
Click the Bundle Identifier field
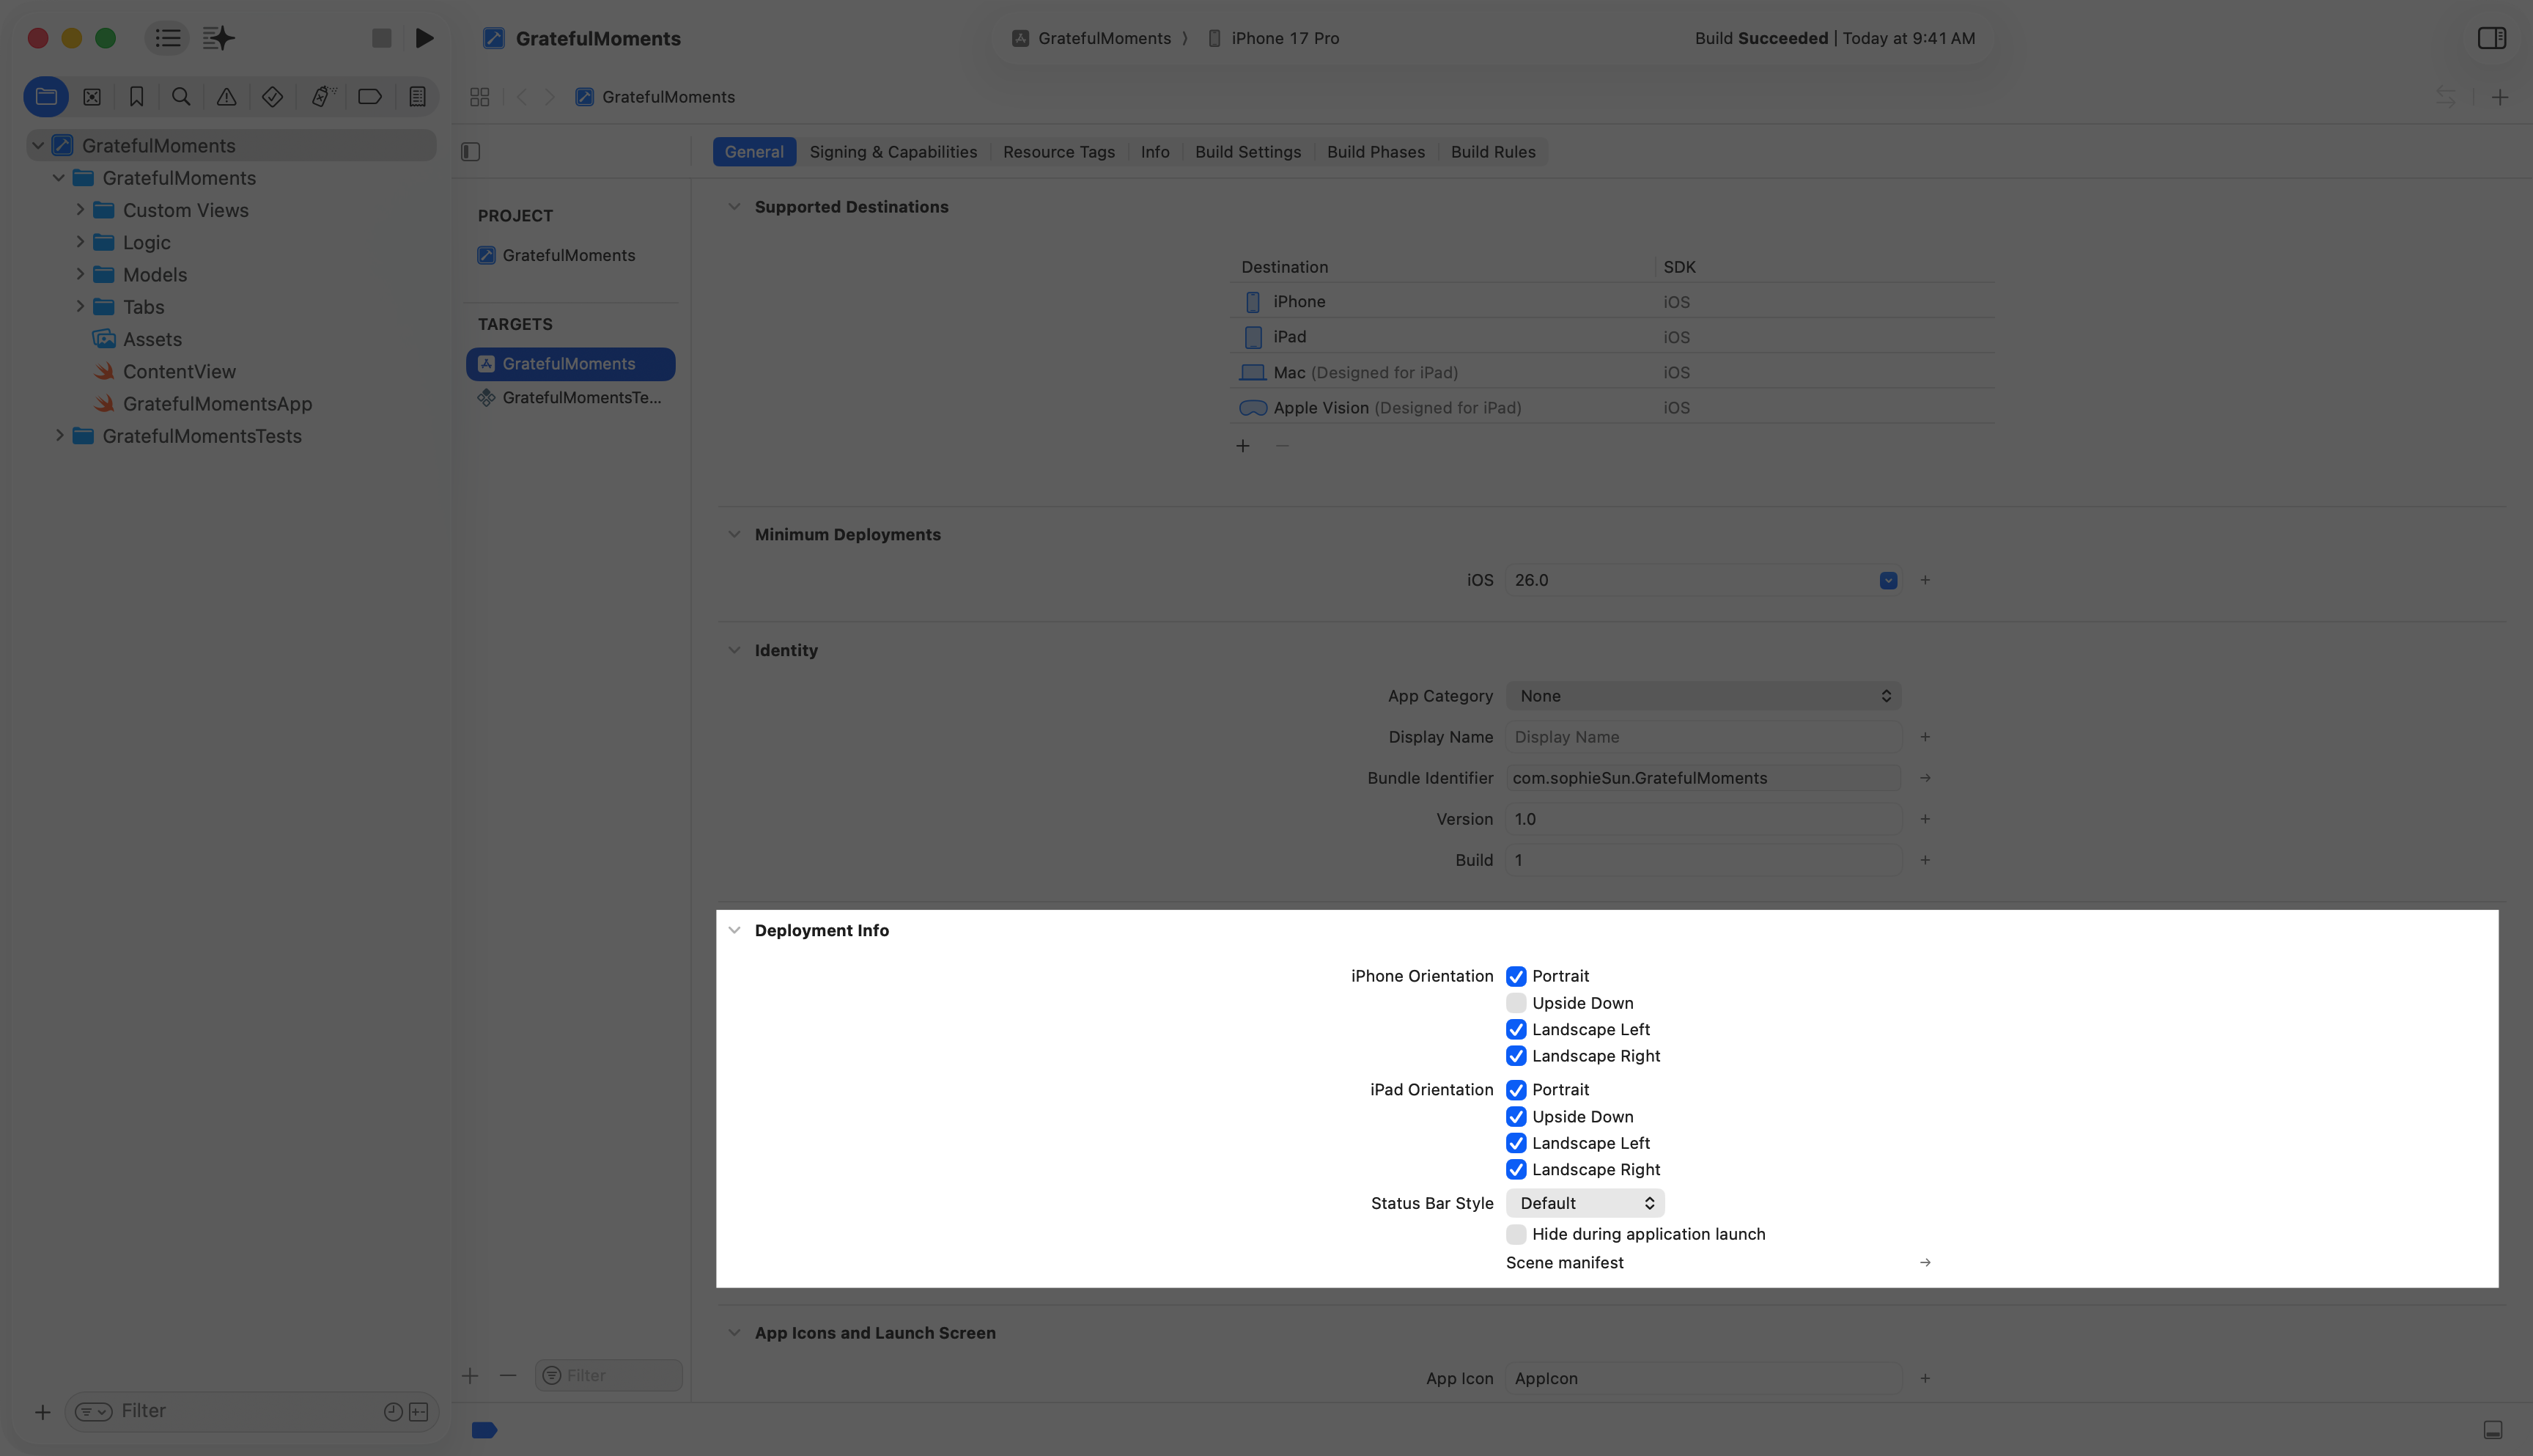pyautogui.click(x=1703, y=778)
